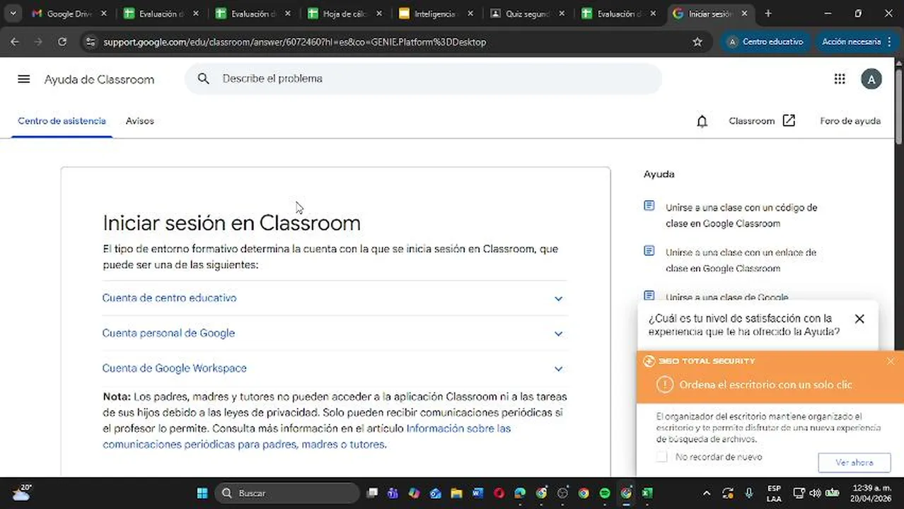Open 'Información sobre las comunicaciones periódicas' link

(x=306, y=437)
